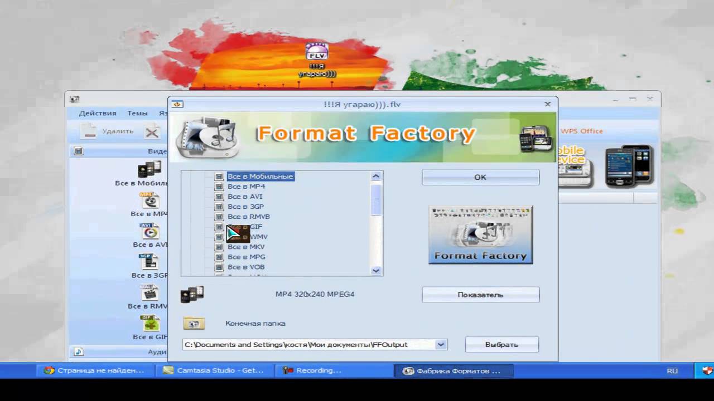Select Все в WMV in the dialog list
This screenshot has height=401, width=714.
coord(247,237)
